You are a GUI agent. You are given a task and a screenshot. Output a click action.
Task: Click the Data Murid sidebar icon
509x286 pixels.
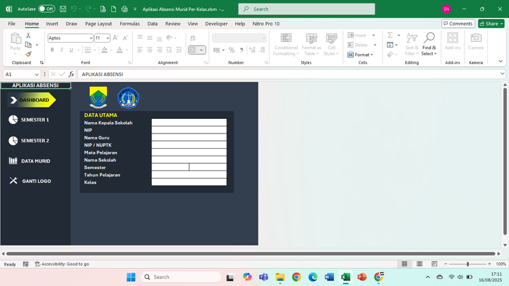(x=13, y=161)
